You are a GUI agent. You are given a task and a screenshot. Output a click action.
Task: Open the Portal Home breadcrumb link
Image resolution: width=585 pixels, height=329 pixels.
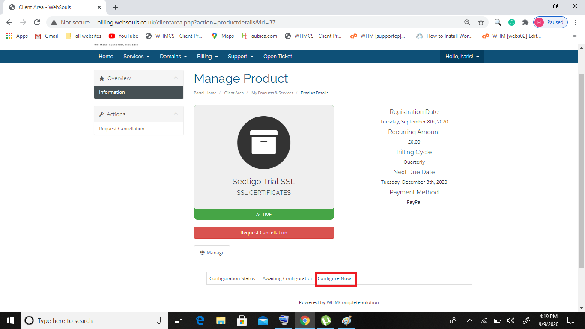coord(205,93)
